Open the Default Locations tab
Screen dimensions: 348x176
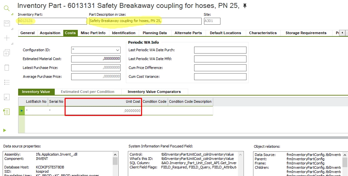(x=225, y=33)
